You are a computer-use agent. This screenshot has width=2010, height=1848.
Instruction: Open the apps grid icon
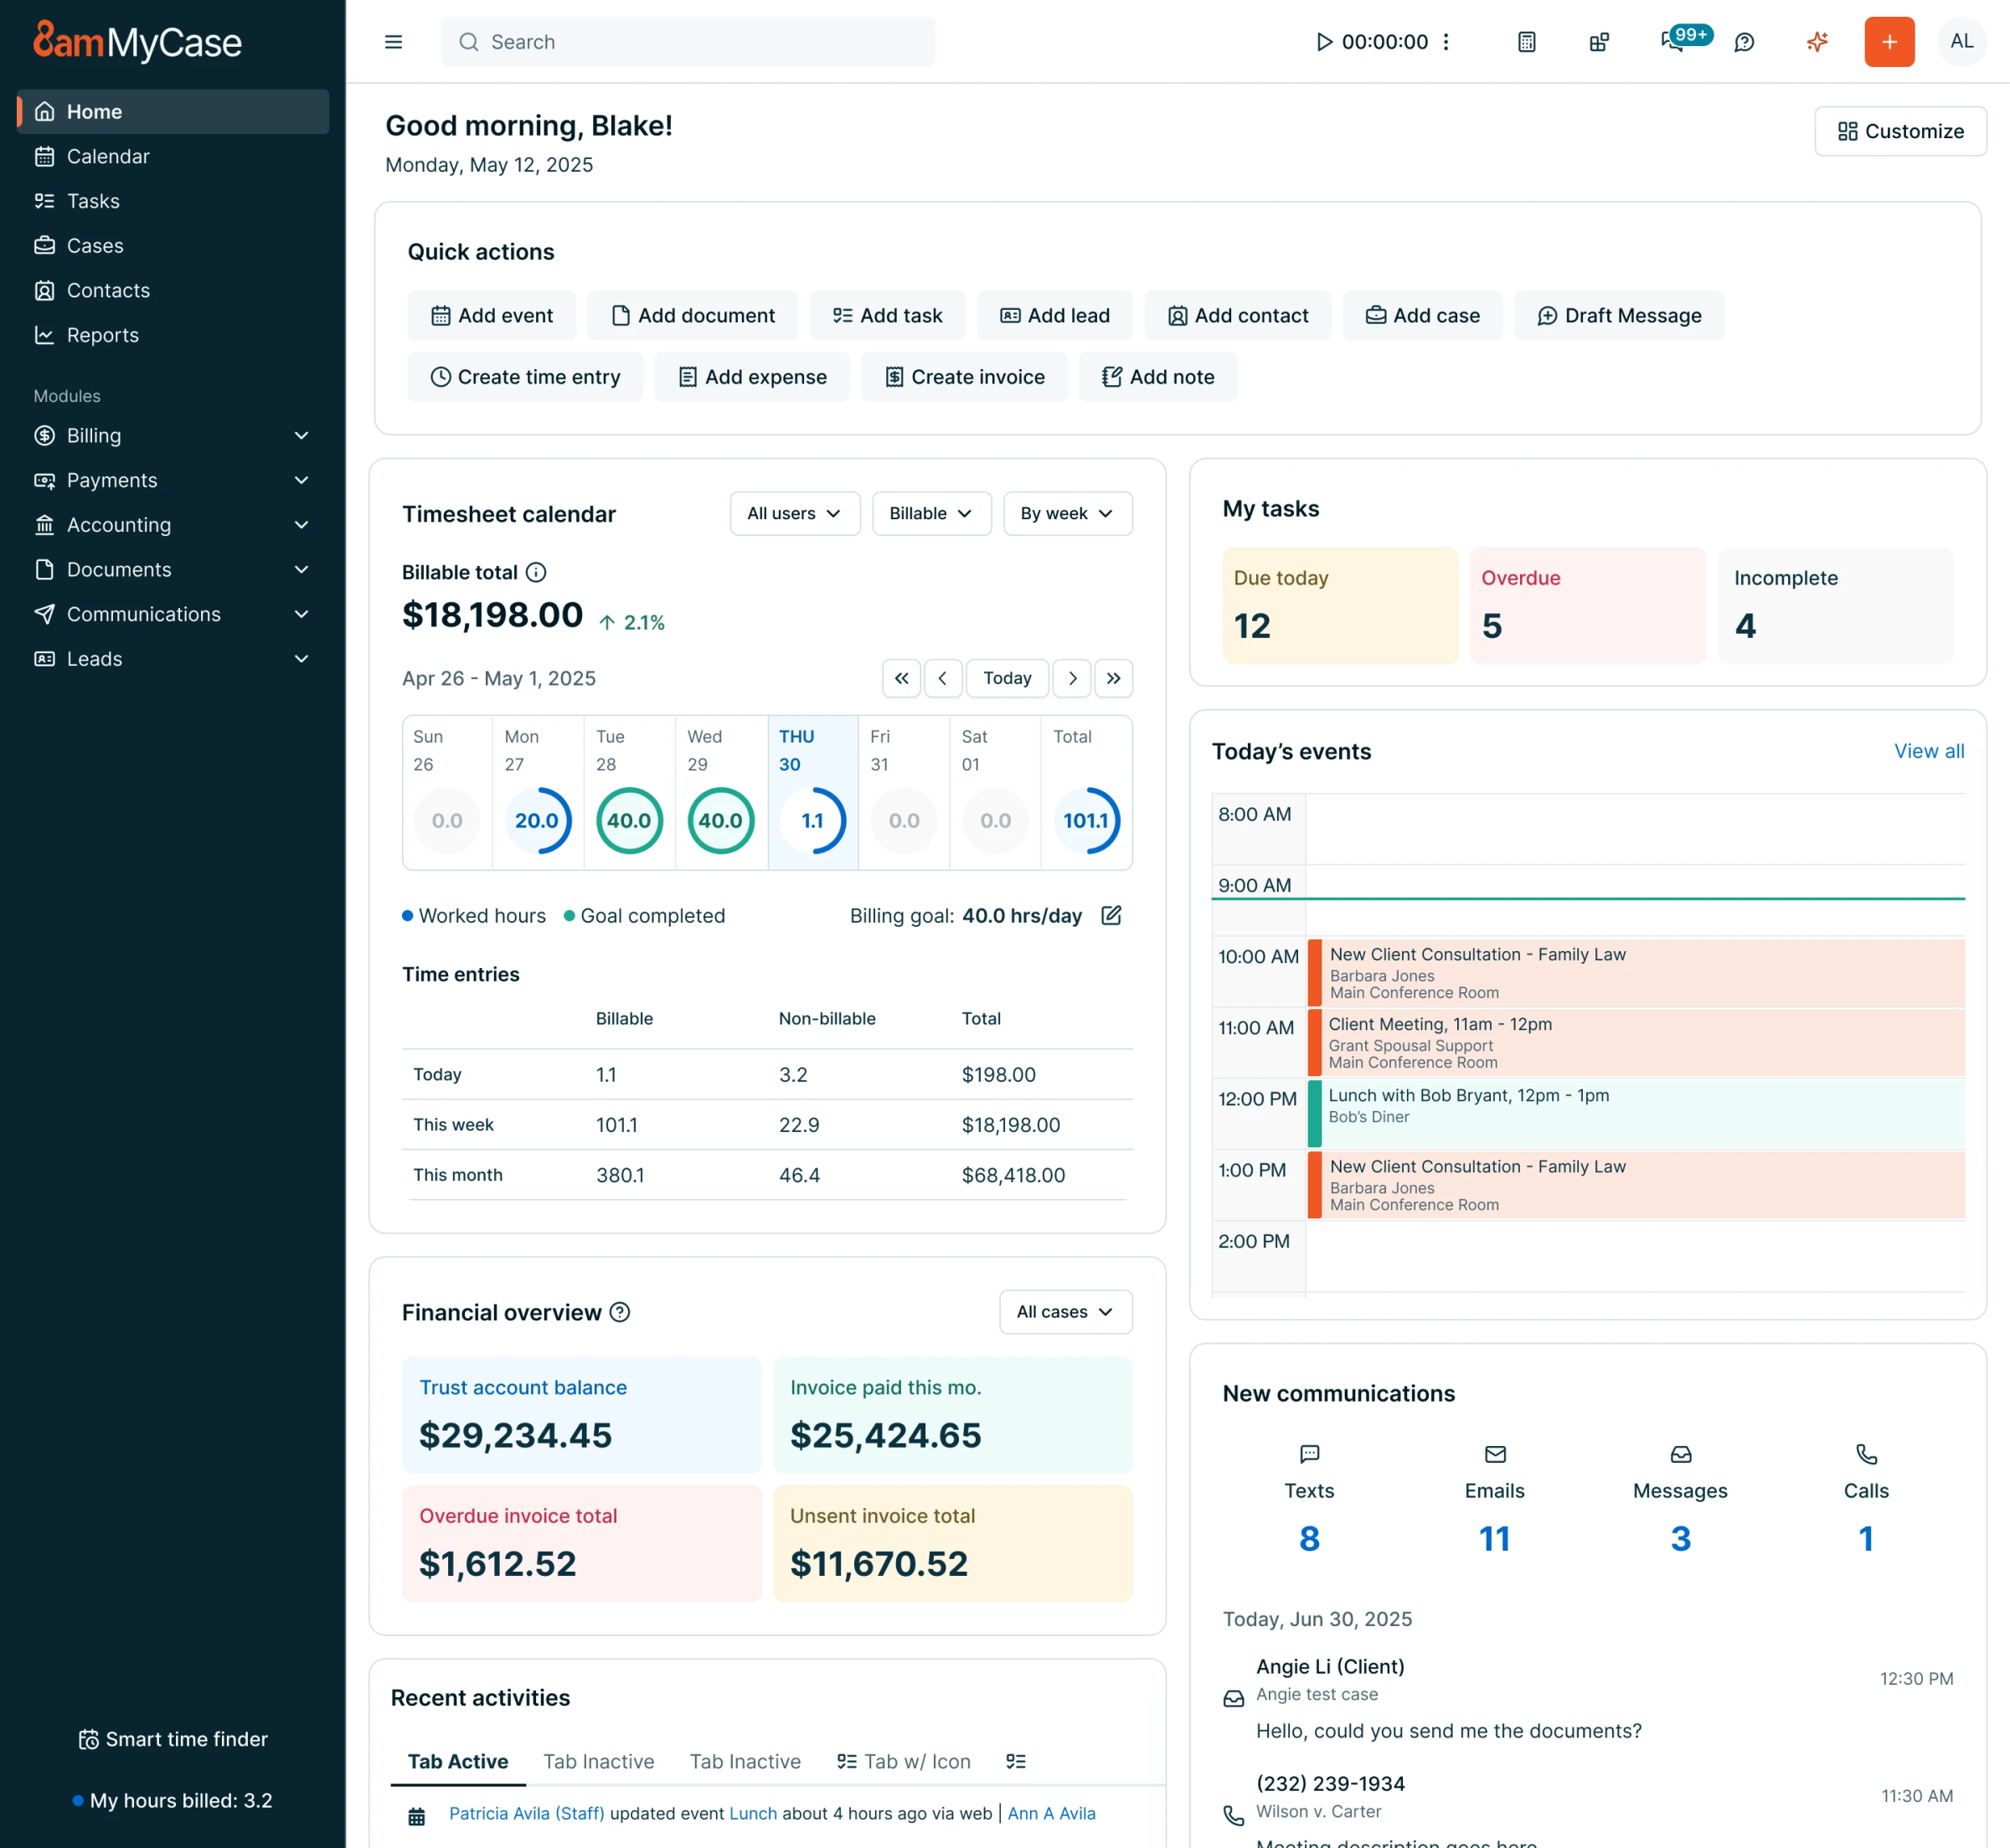(x=1598, y=42)
